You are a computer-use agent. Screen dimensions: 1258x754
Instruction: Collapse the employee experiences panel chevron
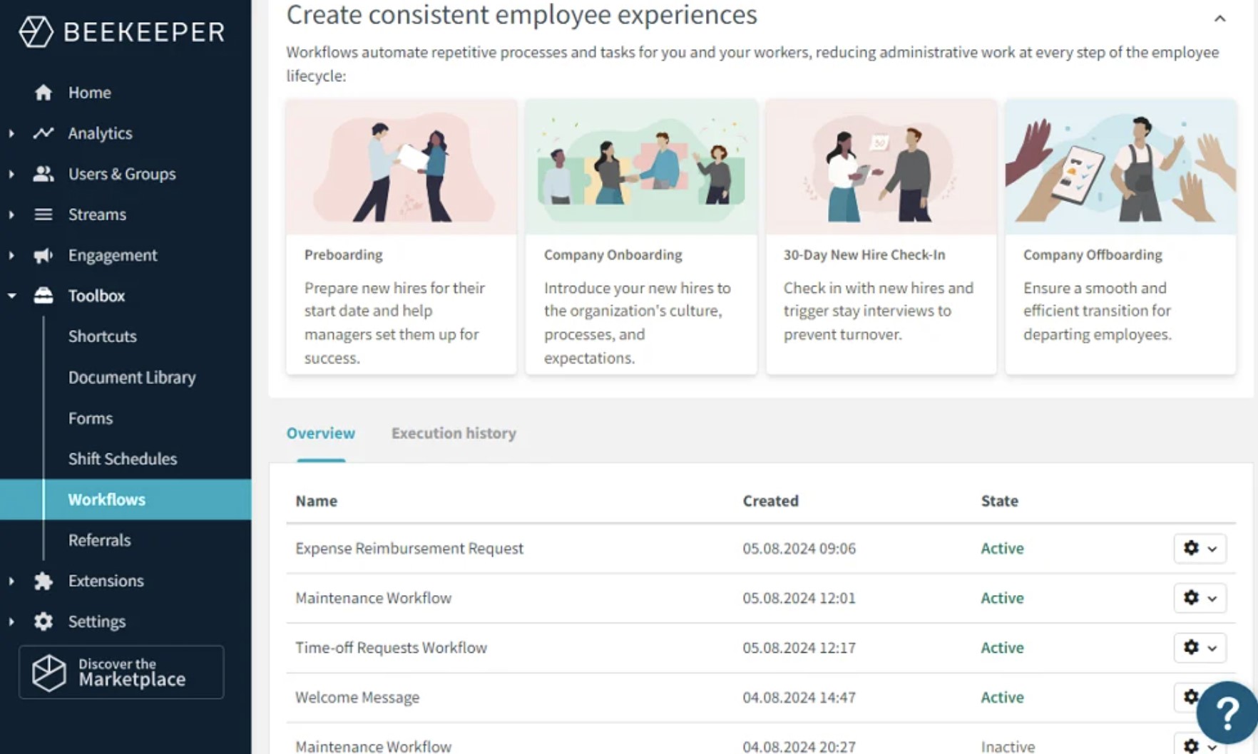coord(1219,19)
